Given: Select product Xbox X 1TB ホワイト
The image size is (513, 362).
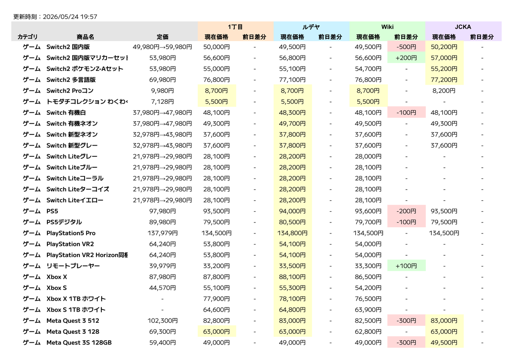Looking at the screenshot, I should (76, 299).
